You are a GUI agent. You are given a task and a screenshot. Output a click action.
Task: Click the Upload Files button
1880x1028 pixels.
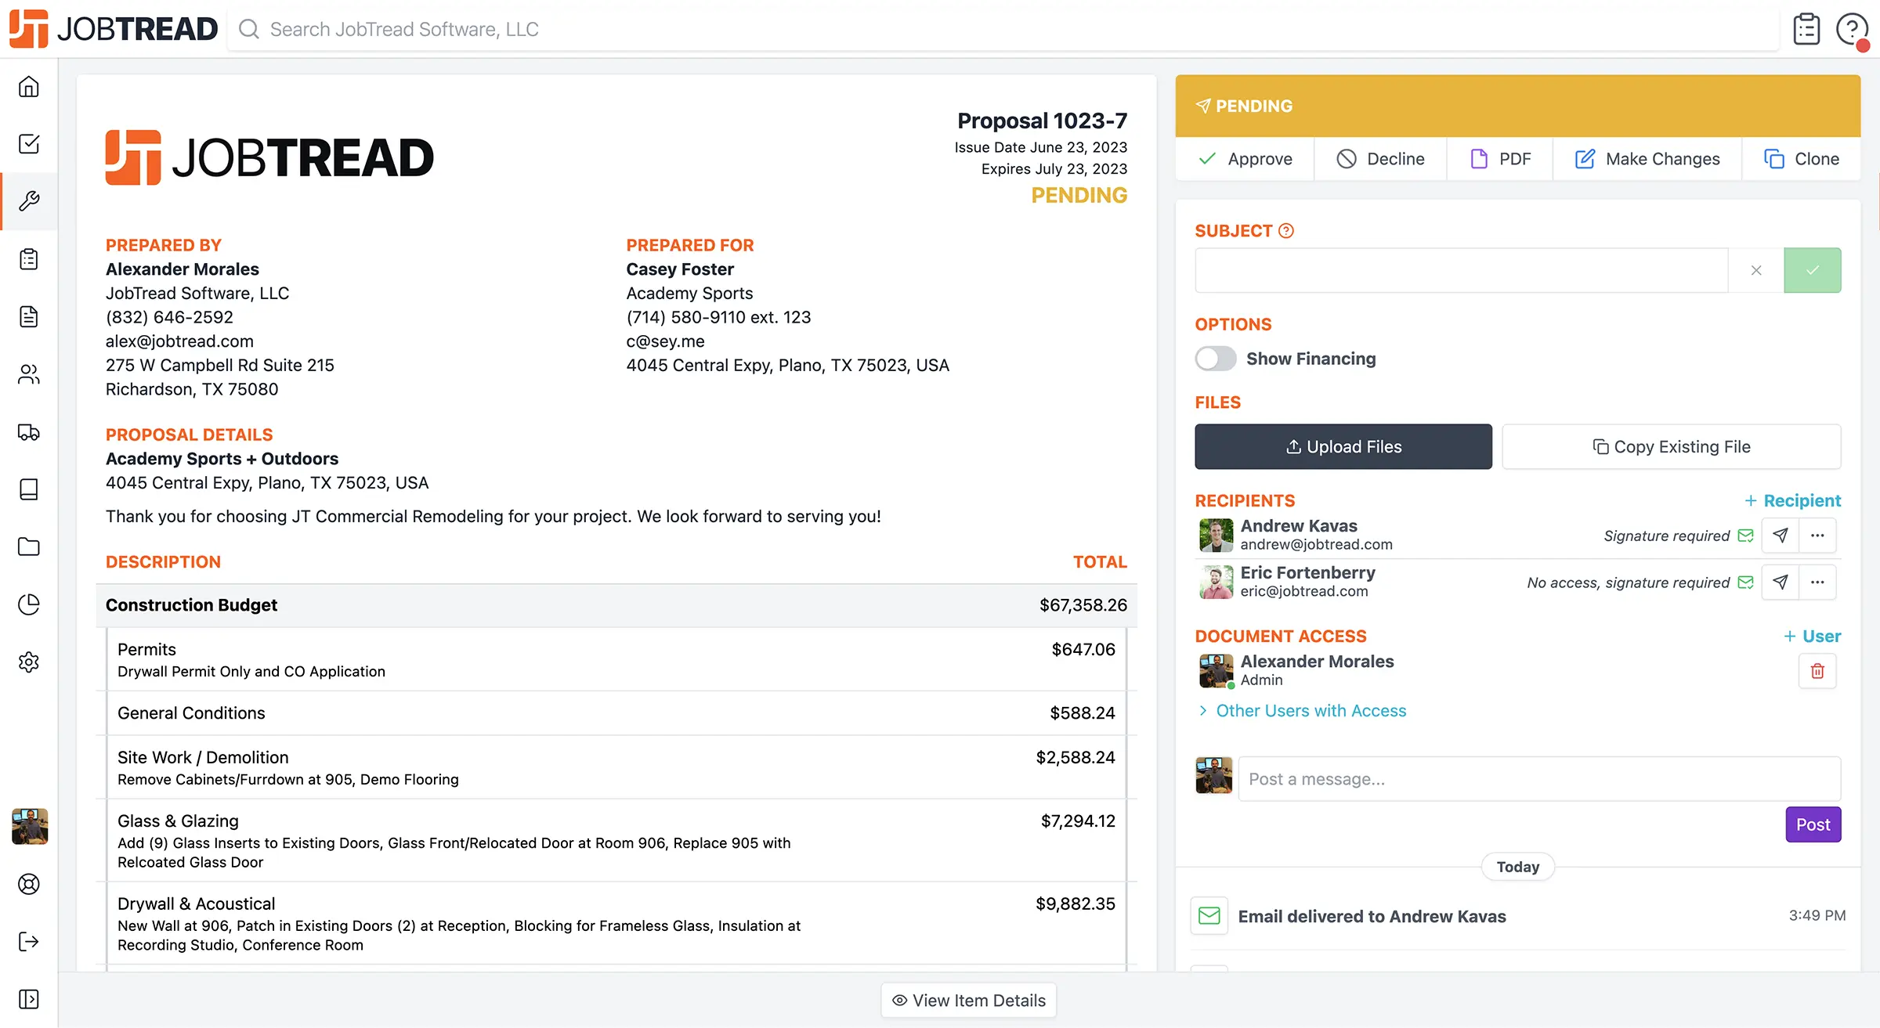pyautogui.click(x=1343, y=447)
